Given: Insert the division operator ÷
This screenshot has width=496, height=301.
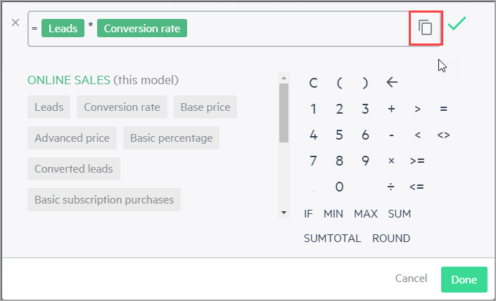Looking at the screenshot, I should [x=391, y=187].
